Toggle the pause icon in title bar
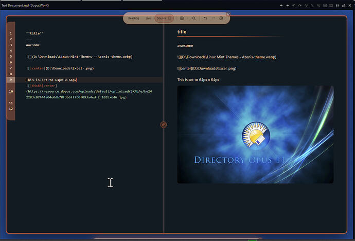The image size is (355, 241). [338, 5]
